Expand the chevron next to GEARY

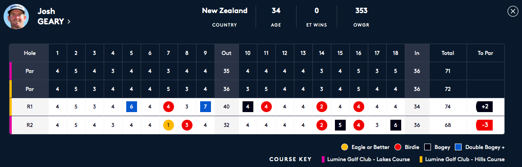click(x=69, y=22)
